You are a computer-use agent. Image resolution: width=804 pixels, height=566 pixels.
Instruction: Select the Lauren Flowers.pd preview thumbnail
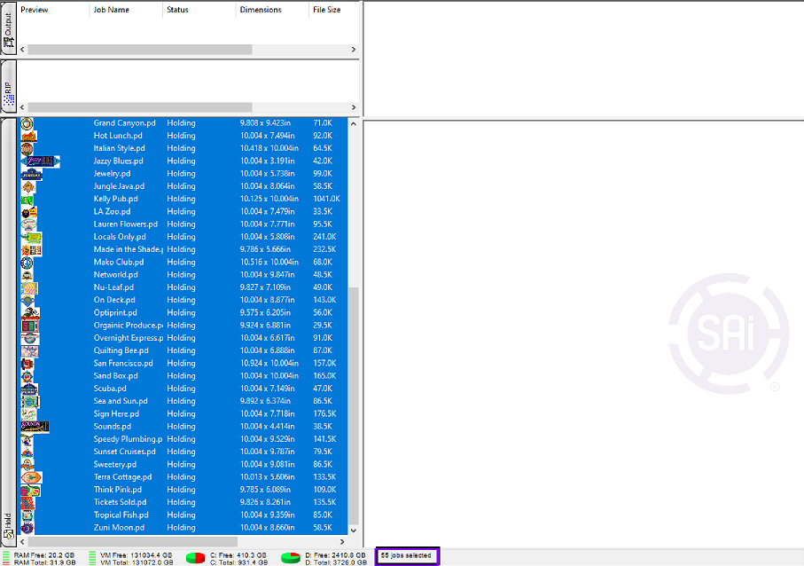(x=28, y=224)
